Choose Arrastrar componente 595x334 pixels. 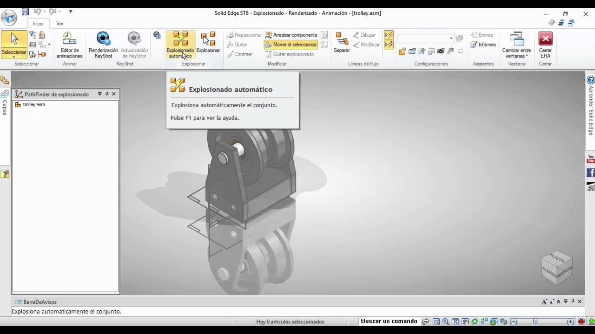(x=291, y=35)
